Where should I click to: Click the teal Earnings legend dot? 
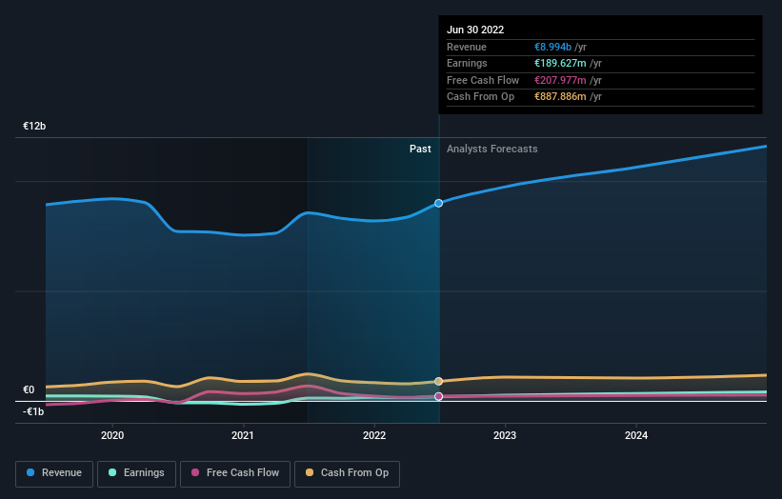pos(112,472)
